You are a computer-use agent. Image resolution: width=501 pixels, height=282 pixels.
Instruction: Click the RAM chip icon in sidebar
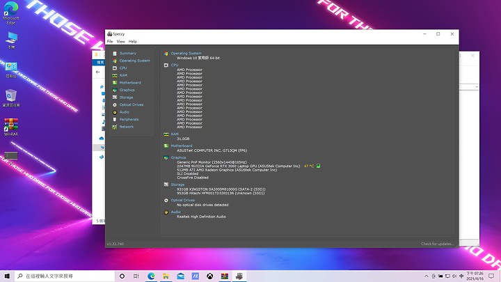[x=115, y=75]
